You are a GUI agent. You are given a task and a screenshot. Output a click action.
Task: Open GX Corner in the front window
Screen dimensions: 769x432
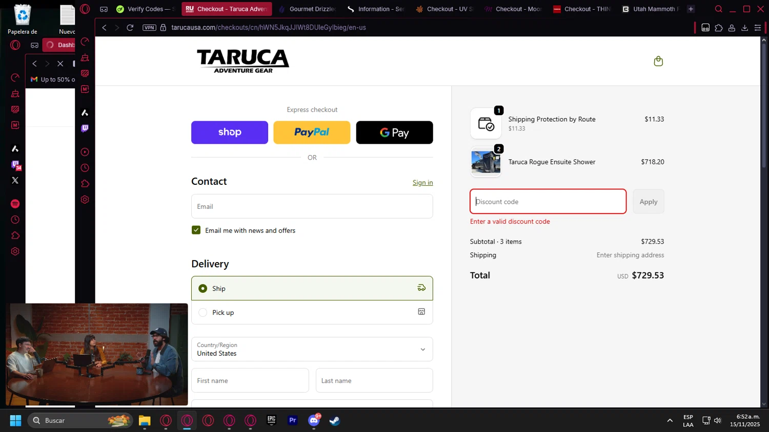click(x=104, y=9)
